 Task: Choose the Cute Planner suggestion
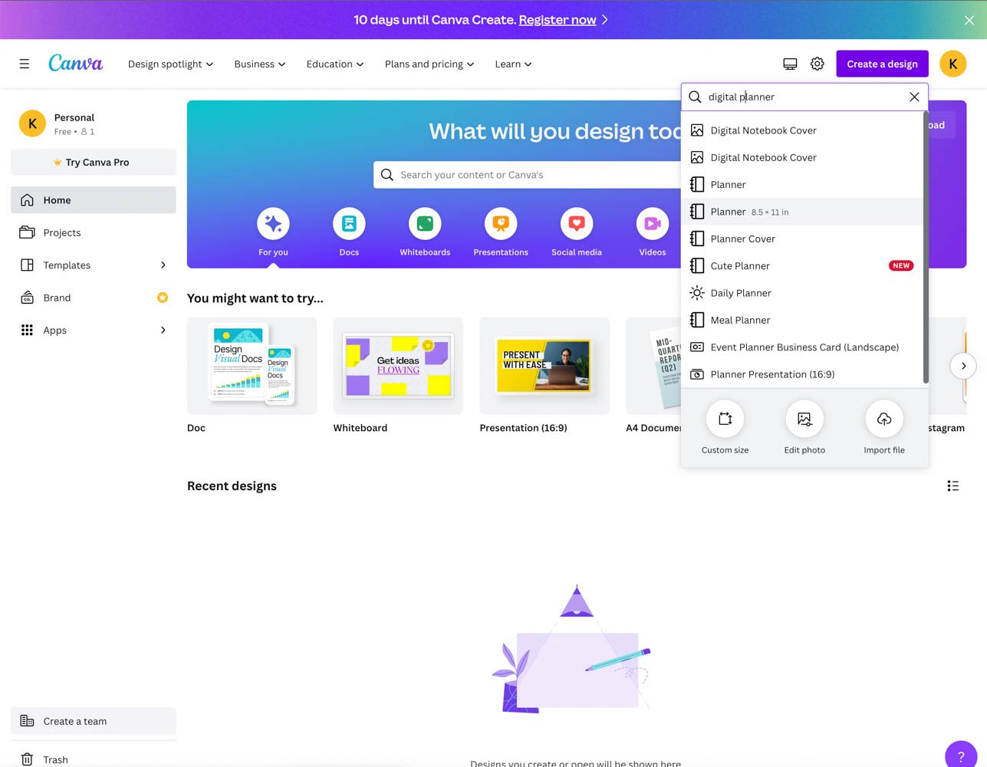801,265
